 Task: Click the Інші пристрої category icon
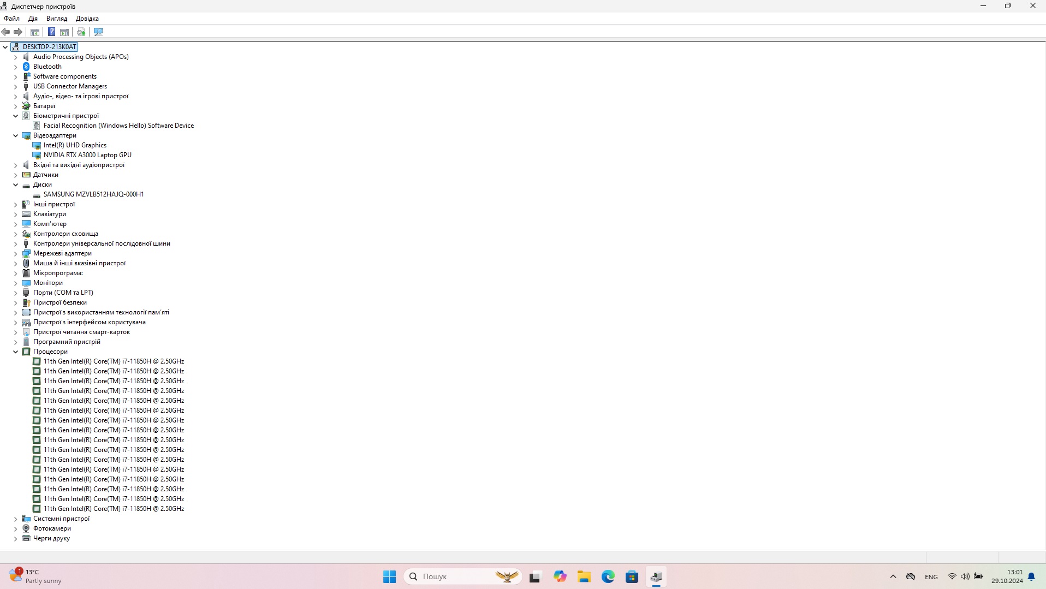26,204
